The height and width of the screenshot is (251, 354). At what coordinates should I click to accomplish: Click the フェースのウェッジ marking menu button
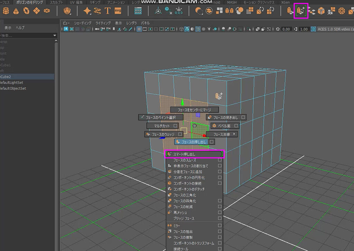pyautogui.click(x=164, y=134)
